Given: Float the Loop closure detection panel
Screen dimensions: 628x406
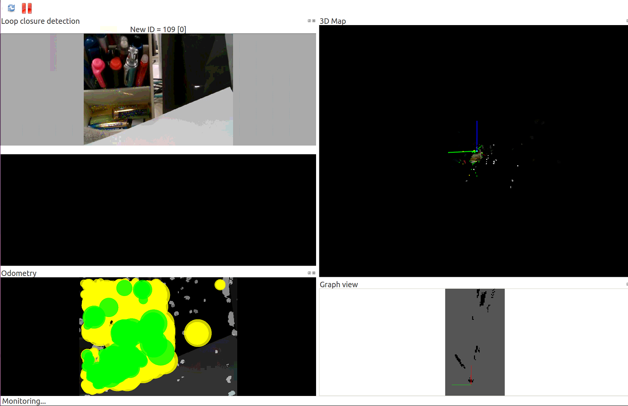Looking at the screenshot, I should click(x=309, y=20).
